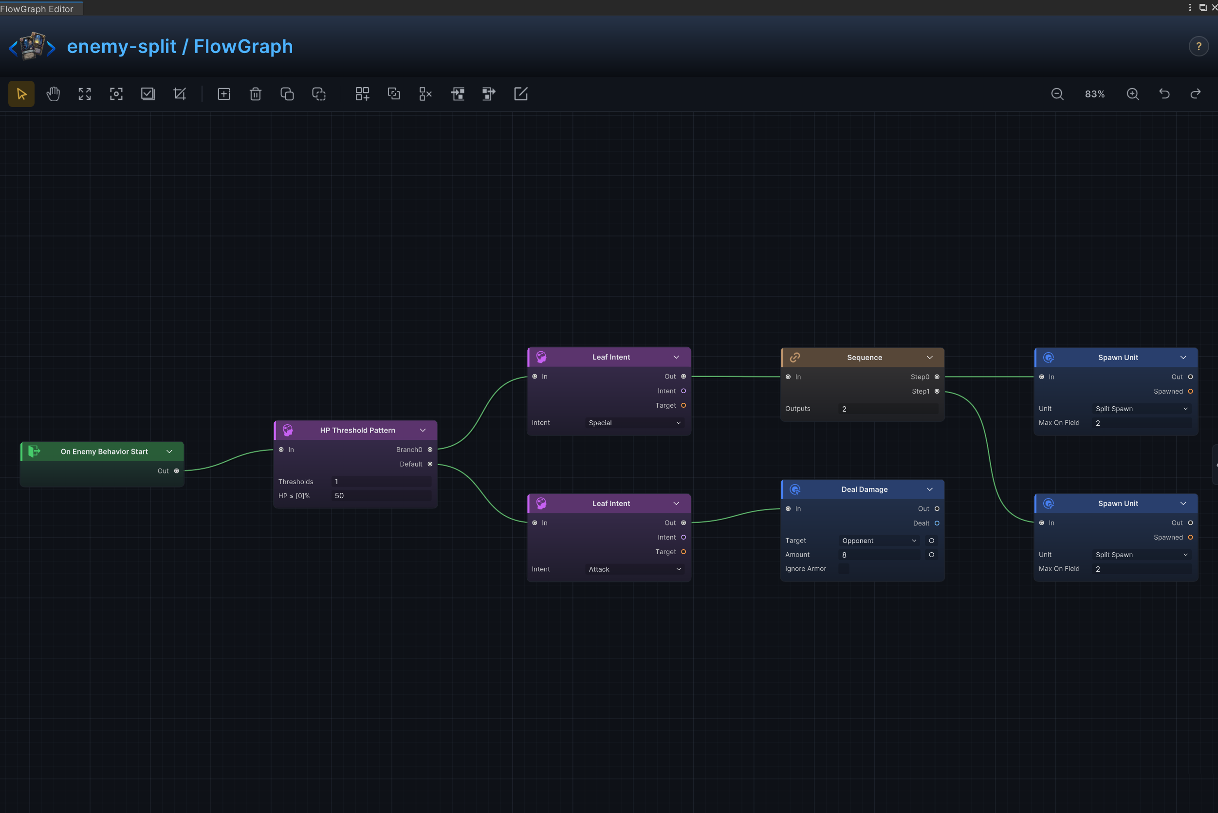
Task: Click the export nodes arrow-out icon
Action: [x=489, y=94]
